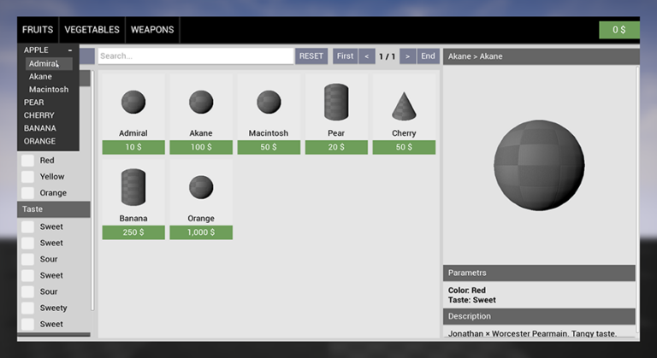
Task: Click the RESET button
Action: coord(311,56)
